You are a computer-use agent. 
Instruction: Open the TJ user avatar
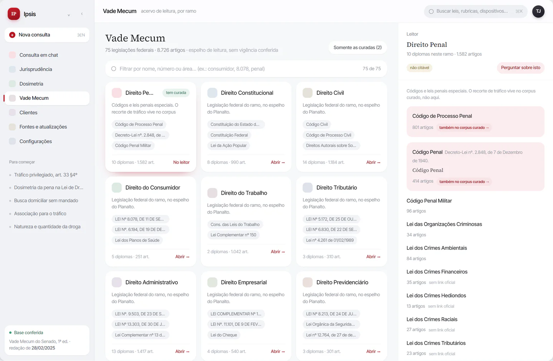coord(538,12)
